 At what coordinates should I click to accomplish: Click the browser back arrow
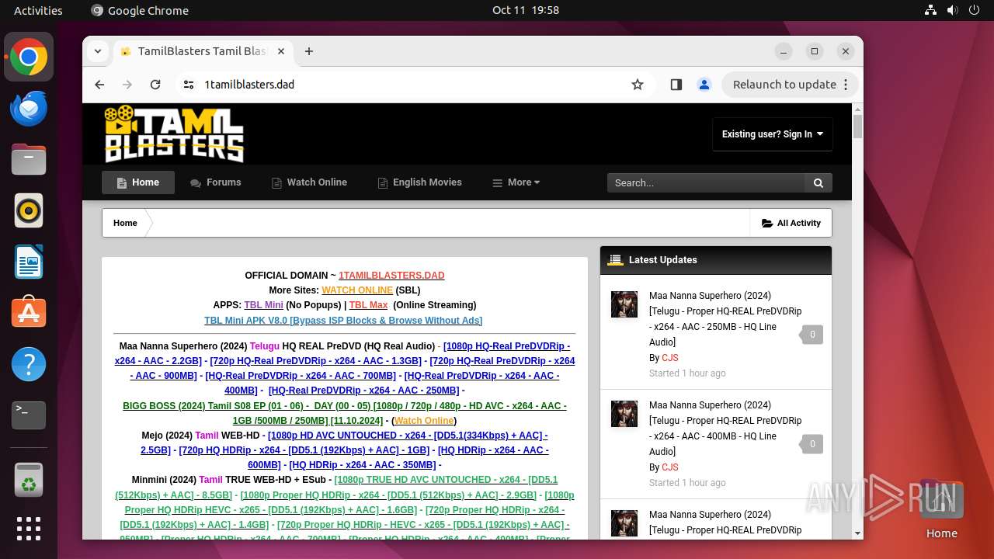click(x=99, y=85)
